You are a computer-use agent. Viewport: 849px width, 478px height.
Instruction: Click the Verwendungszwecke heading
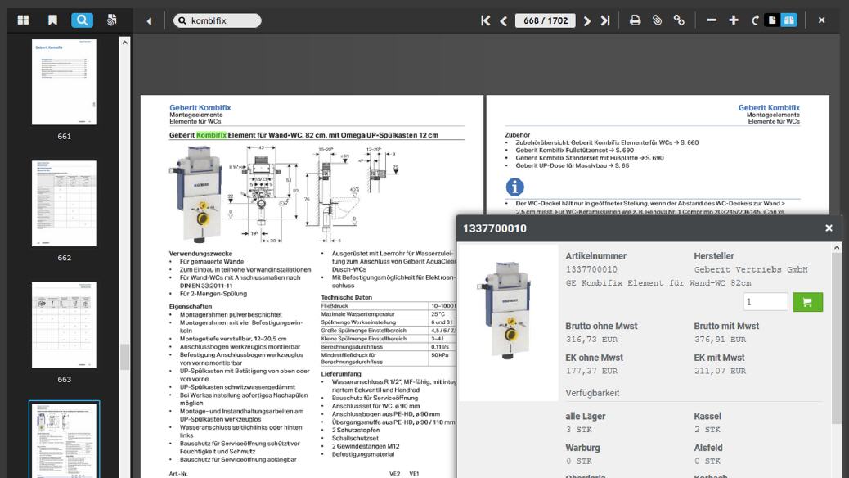tap(200, 253)
